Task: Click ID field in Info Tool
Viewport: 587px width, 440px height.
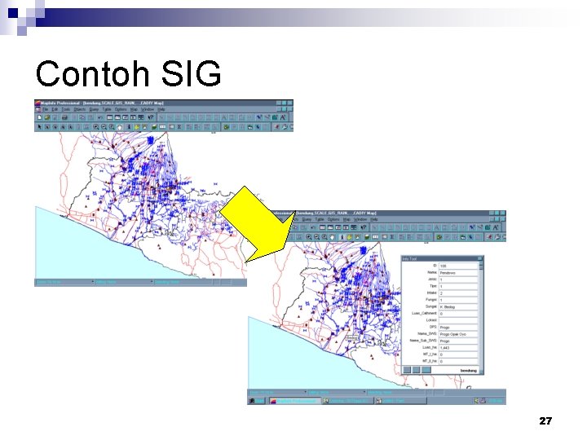Action: pyautogui.click(x=458, y=266)
